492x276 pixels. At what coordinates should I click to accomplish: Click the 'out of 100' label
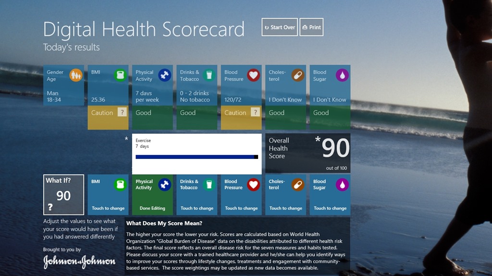click(336, 168)
